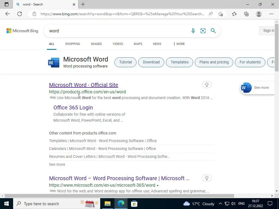Expand See more products.office.com content
This screenshot has height=209, width=279.
click(57, 164)
